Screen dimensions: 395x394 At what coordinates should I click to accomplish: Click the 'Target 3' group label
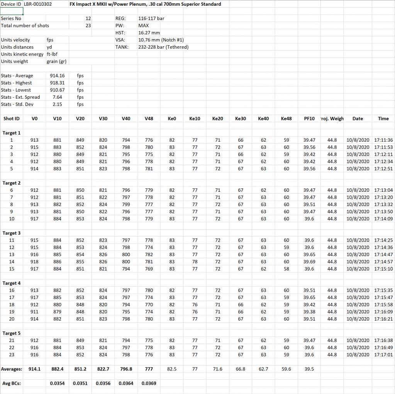tap(11, 233)
